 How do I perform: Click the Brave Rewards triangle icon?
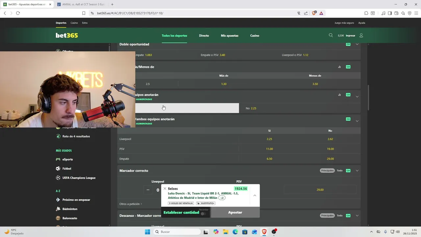tap(321, 13)
